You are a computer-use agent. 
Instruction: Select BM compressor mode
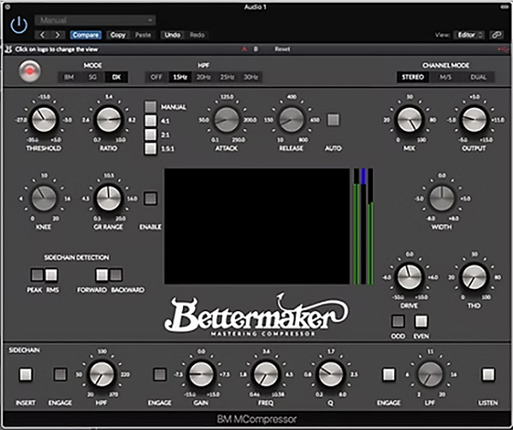(x=69, y=77)
